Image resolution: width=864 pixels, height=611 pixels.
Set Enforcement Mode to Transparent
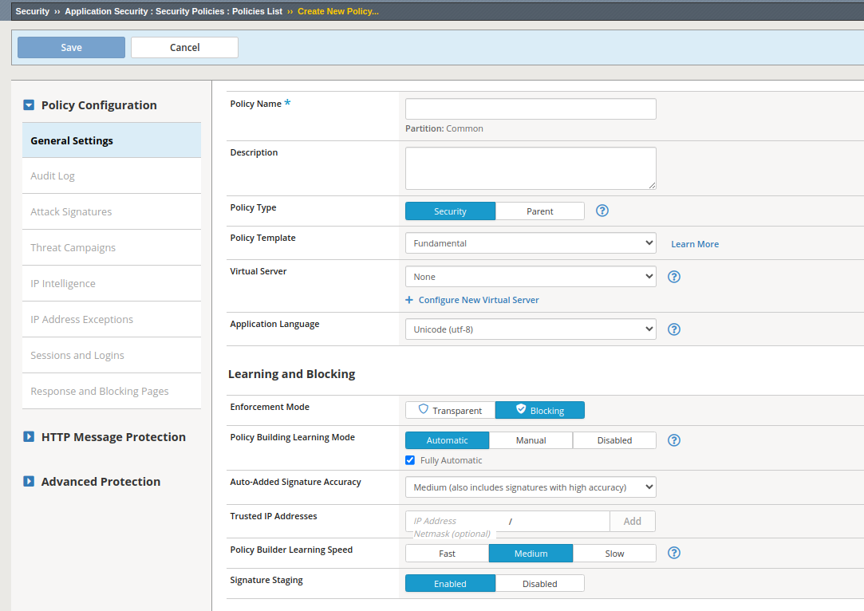(x=451, y=411)
